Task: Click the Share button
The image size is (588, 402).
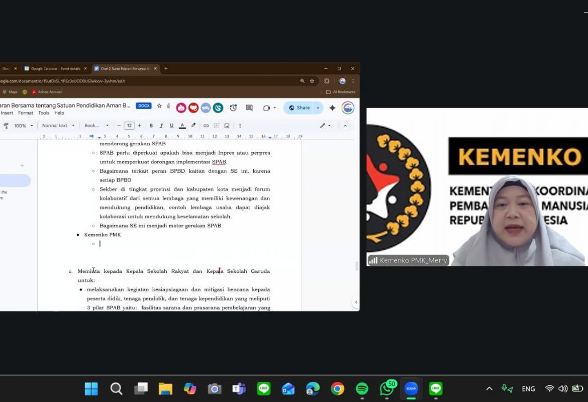Action: click(300, 108)
